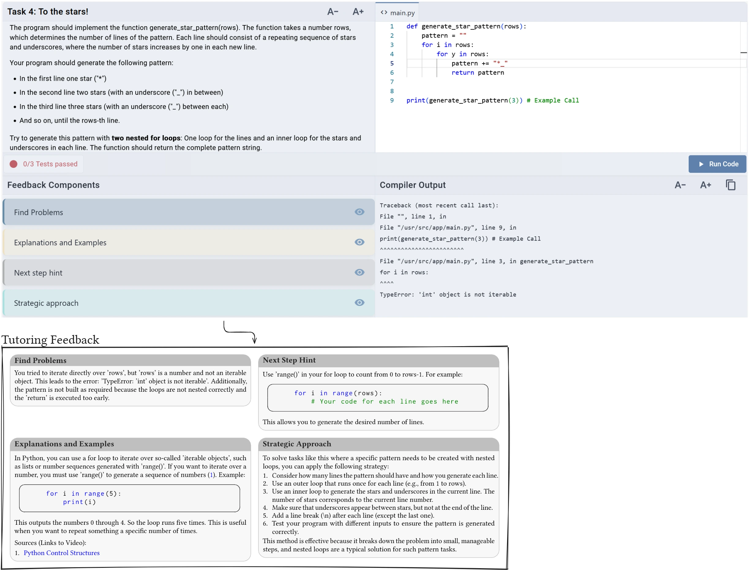Click the Run Code button
This screenshot has width=749, height=570.
[717, 164]
